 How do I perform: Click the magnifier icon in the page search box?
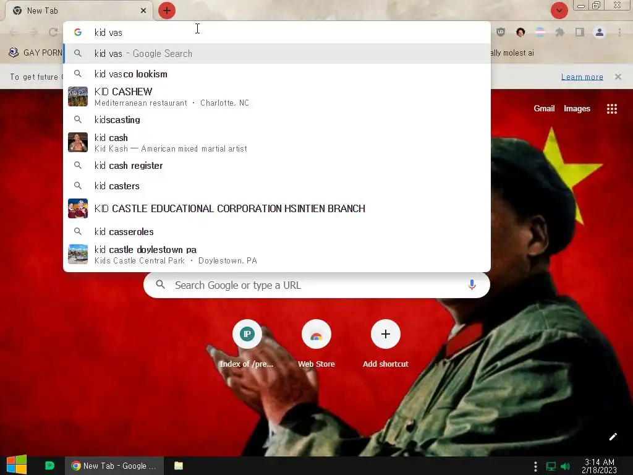click(x=160, y=285)
